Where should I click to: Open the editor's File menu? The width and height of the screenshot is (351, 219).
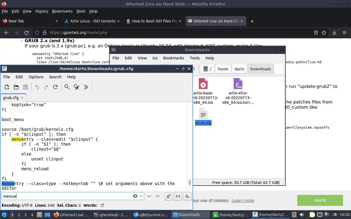pos(7,77)
